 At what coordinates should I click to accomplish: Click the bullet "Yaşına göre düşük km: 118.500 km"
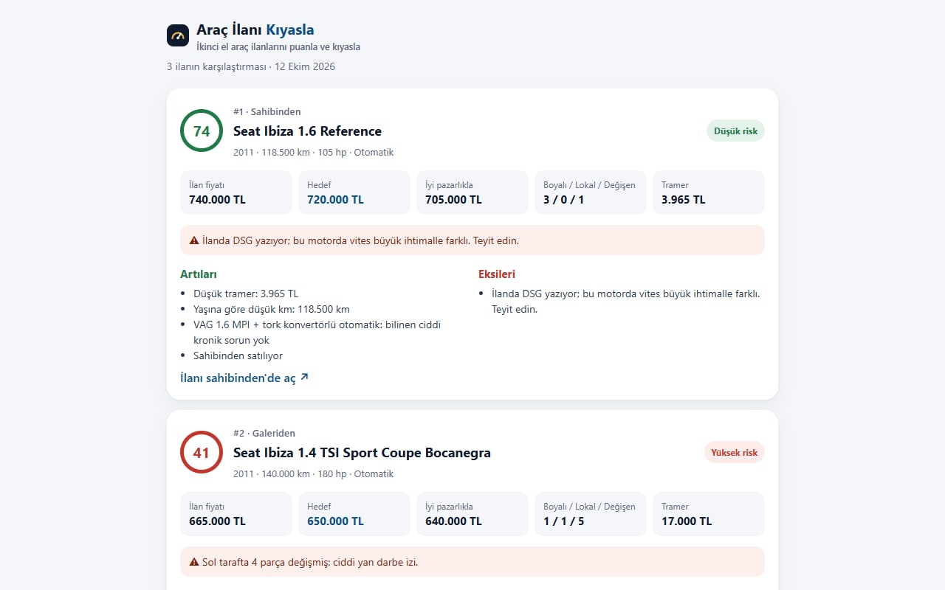[272, 309]
